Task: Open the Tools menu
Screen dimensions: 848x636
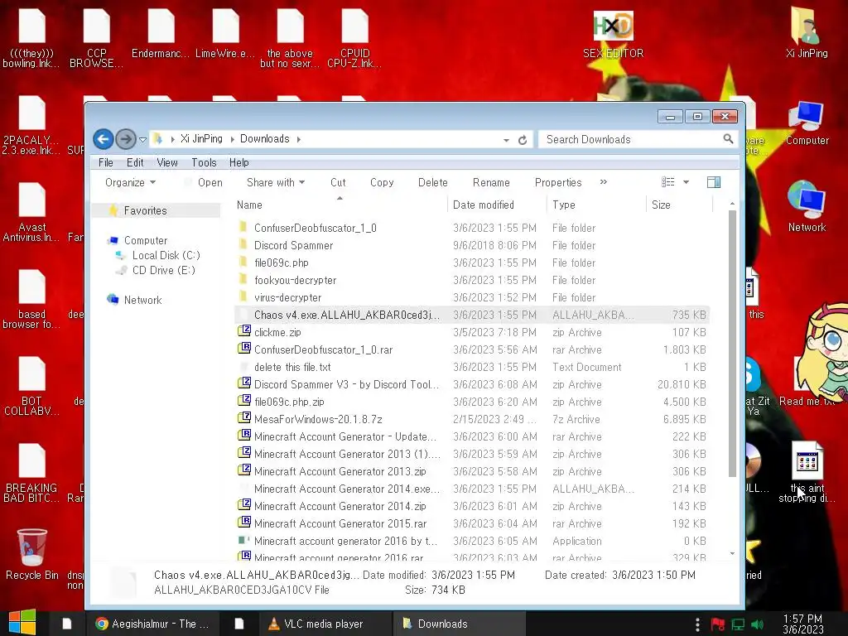Action: 204,163
